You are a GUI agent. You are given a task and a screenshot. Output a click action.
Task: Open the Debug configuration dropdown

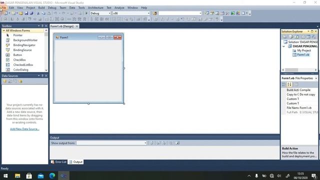tap(109, 13)
